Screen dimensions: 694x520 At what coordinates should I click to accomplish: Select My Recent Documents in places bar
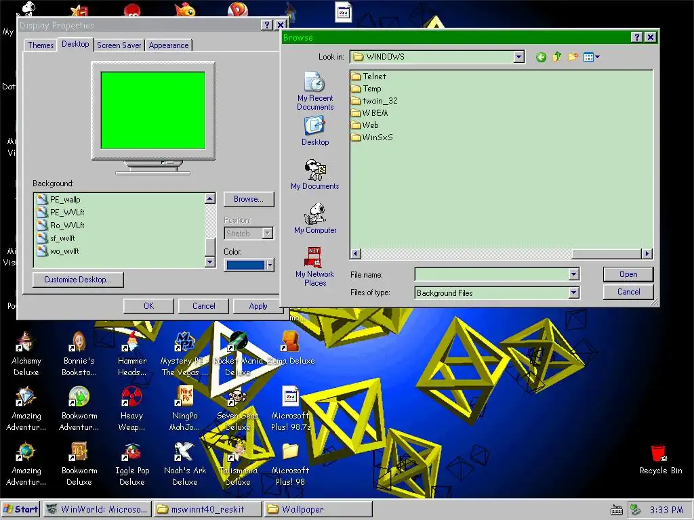tap(315, 91)
